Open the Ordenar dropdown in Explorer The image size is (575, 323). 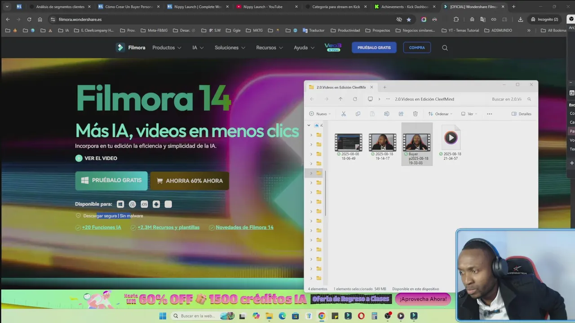[440, 114]
